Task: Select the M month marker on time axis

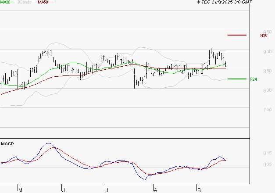Action: click(20, 190)
